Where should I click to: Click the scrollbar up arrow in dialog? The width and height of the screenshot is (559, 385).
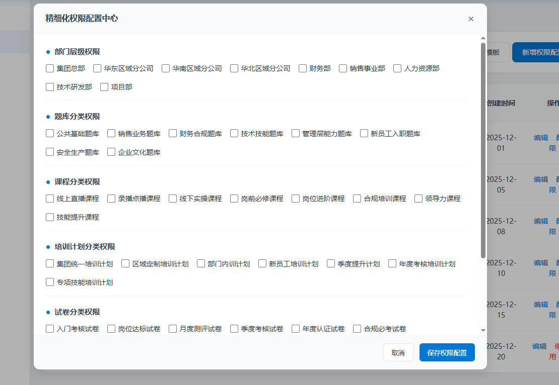click(x=483, y=38)
